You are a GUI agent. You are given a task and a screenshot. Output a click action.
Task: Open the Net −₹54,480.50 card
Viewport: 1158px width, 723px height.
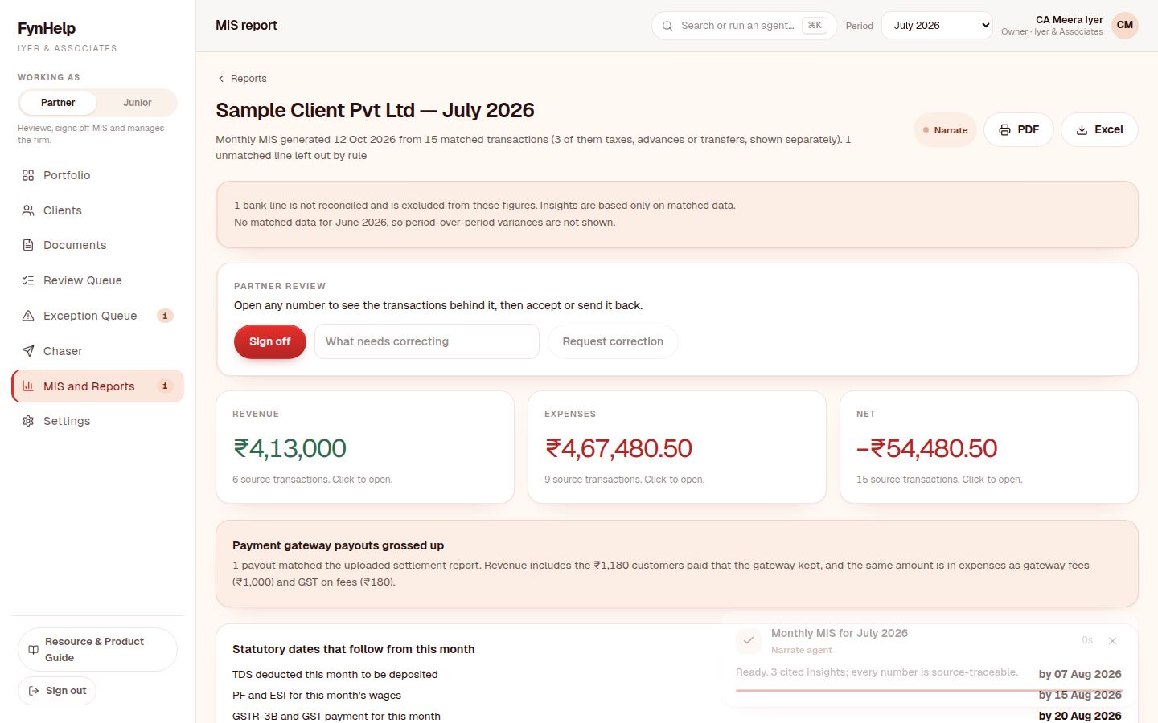coord(989,447)
